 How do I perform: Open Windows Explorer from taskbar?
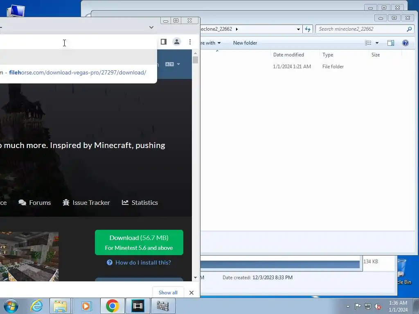pos(60,306)
